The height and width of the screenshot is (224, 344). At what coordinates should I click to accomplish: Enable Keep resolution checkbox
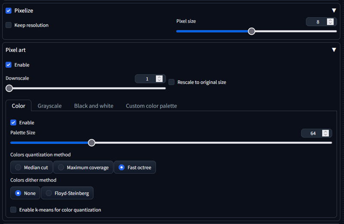pyautogui.click(x=9, y=25)
